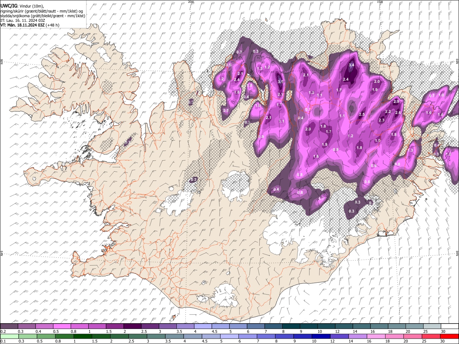Screen dimensions: 459x344
Task: Click the rain legend swatch starting at 2.5
Action: coord(138,336)
